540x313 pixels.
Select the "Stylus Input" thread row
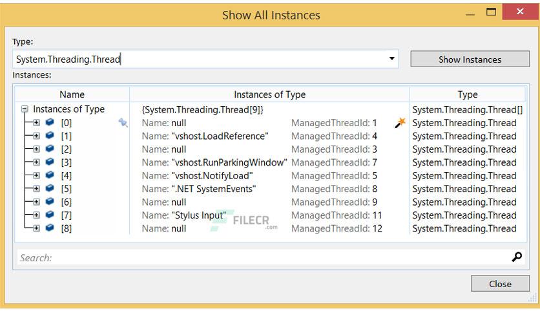click(x=271, y=215)
